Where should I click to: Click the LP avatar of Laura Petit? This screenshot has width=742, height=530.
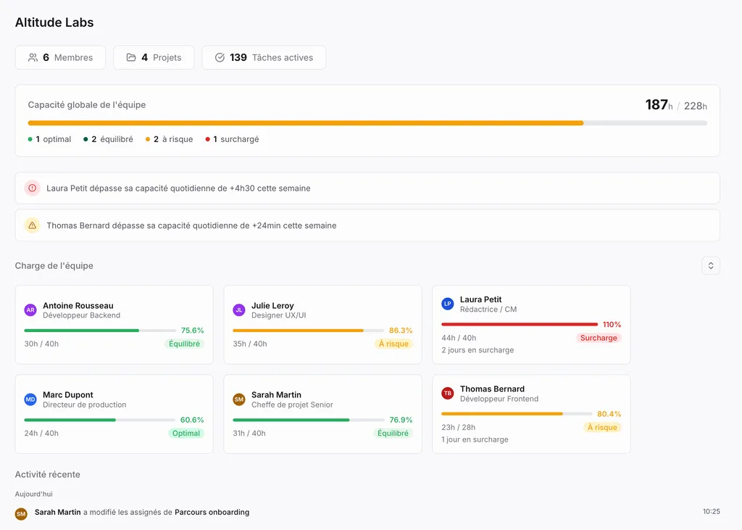[448, 304]
